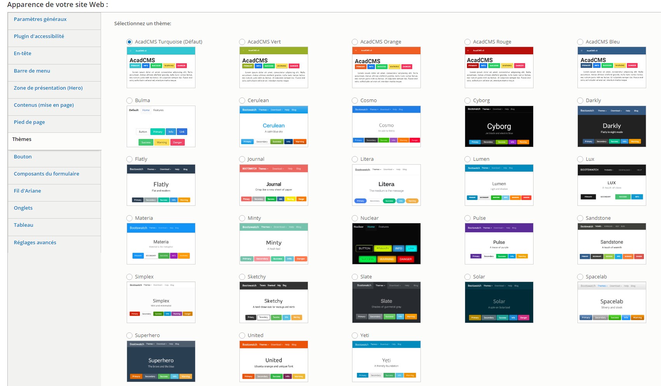Click the active Thèmes tab
This screenshot has height=386, width=661.
[x=54, y=141]
